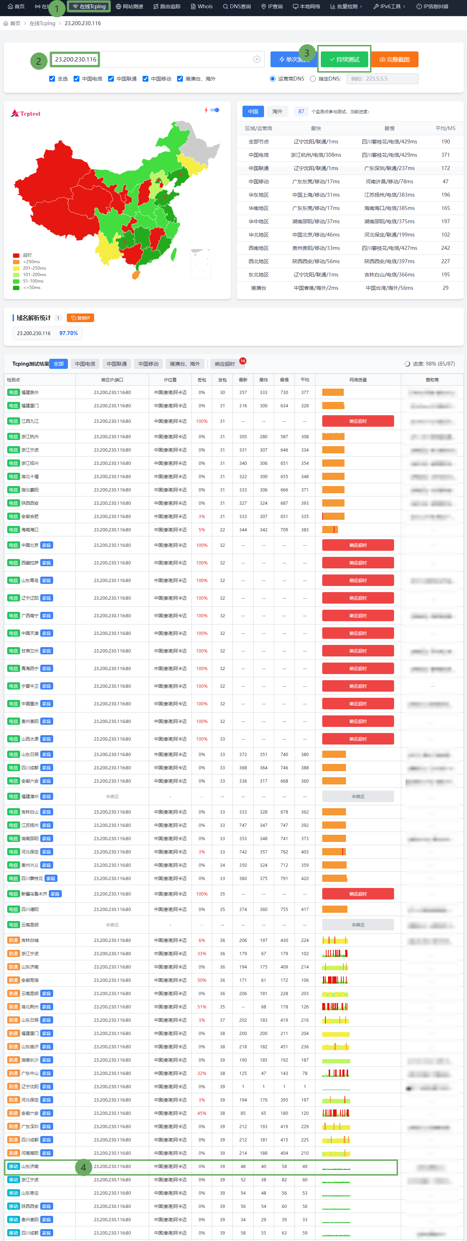Select the 全部 results filter tab

coord(59,364)
